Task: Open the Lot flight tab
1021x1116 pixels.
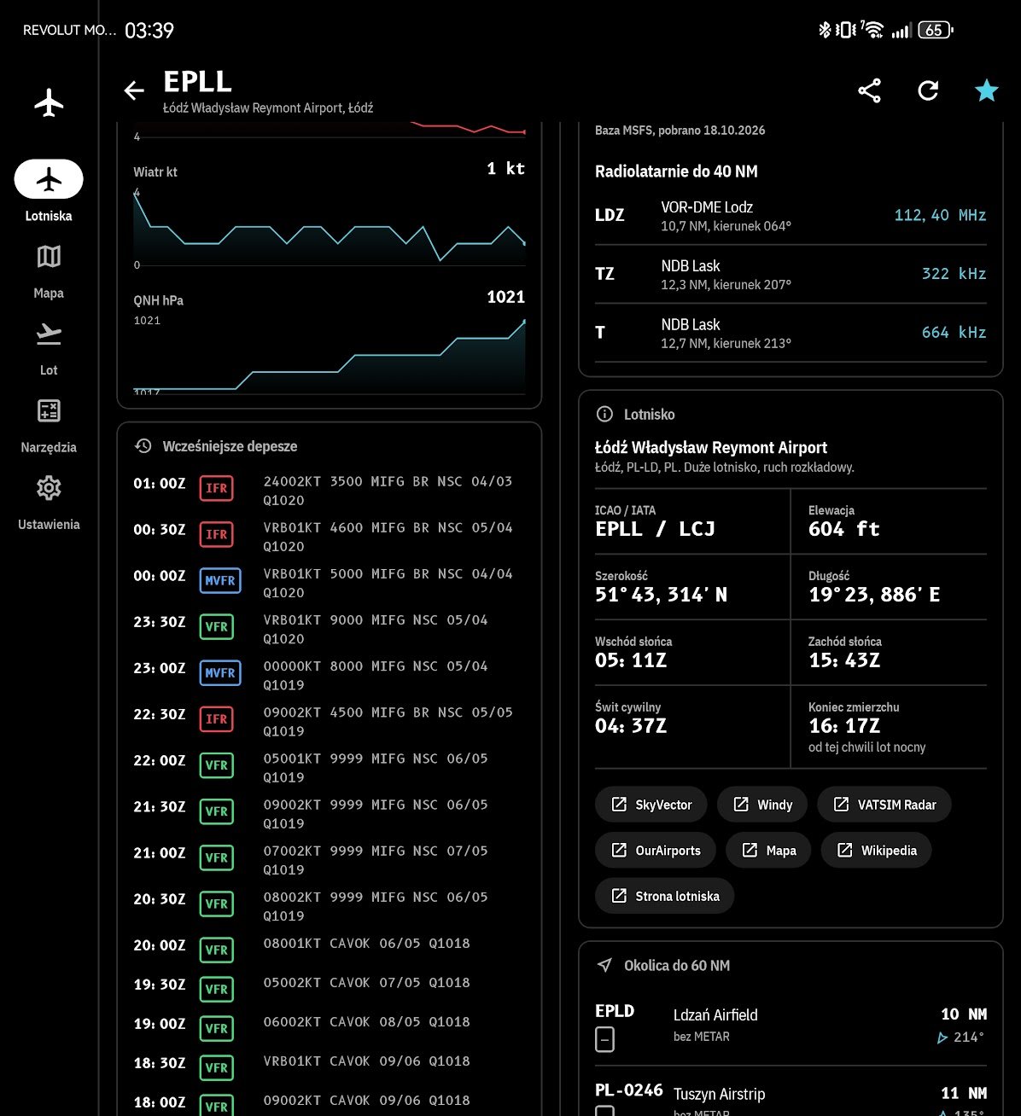Action: click(x=49, y=348)
